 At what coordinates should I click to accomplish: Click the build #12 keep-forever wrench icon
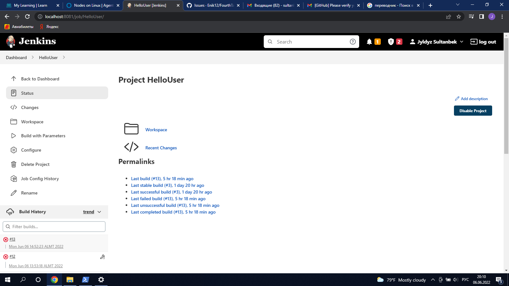102,257
